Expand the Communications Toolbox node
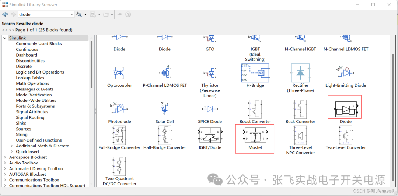Viewport: 398px width, 196px height. 5,180
